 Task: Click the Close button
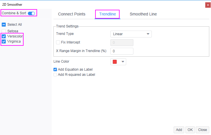pos(202,130)
